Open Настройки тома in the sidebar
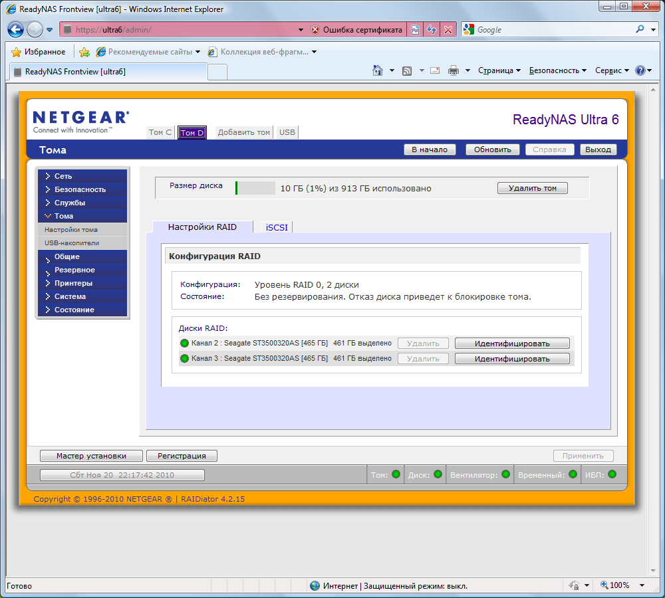The image size is (665, 598). pos(82,230)
